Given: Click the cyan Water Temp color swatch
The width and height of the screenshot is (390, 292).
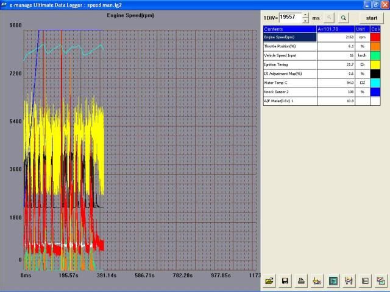Looking at the screenshot, I should coord(375,83).
